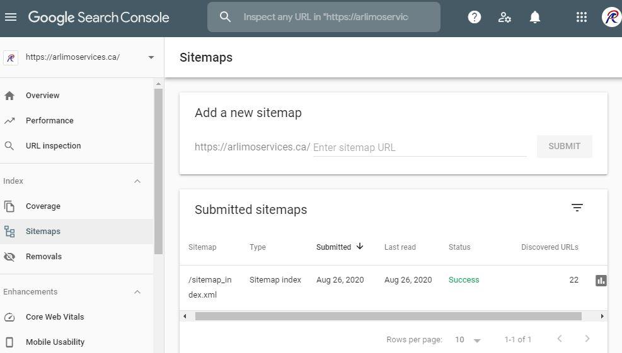
Task: Open the Help question mark icon
Action: click(475, 17)
